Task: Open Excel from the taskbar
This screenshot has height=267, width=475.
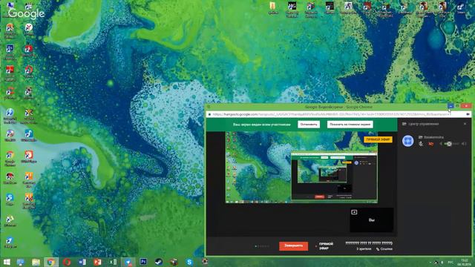Action: pyautogui.click(x=113, y=262)
